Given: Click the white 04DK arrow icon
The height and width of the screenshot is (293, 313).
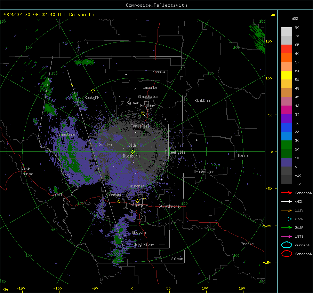Looking at the screenshot, I should click(287, 202).
